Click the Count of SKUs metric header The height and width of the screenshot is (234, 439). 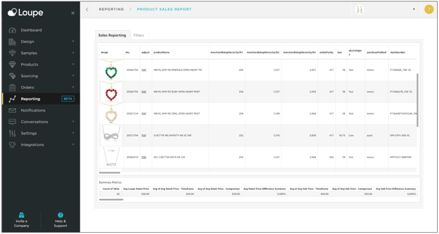pyautogui.click(x=110, y=189)
